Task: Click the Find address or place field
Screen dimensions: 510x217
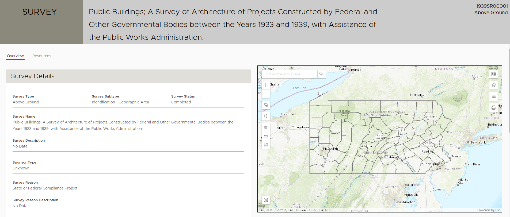Action: point(289,74)
